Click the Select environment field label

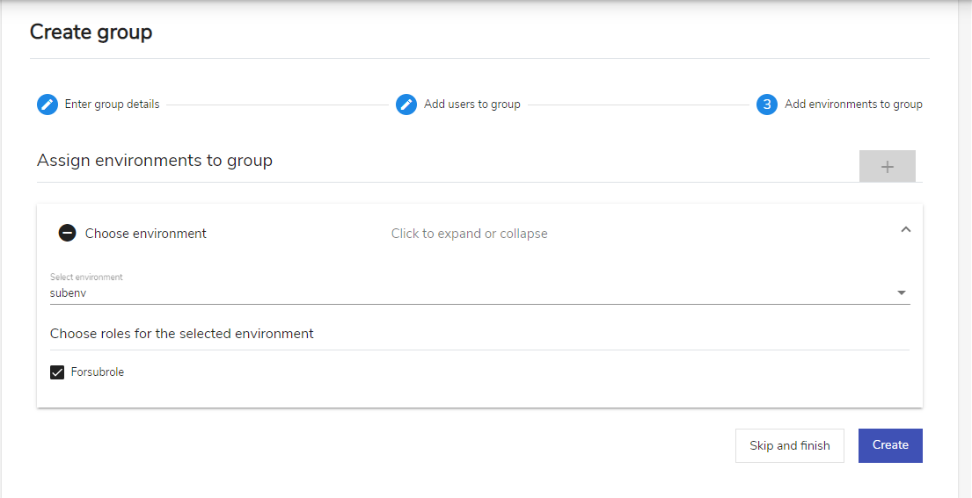click(x=86, y=278)
